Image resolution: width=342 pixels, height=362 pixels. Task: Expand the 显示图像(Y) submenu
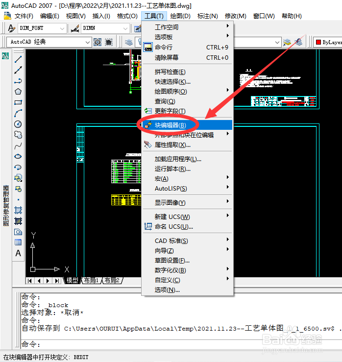188,203
